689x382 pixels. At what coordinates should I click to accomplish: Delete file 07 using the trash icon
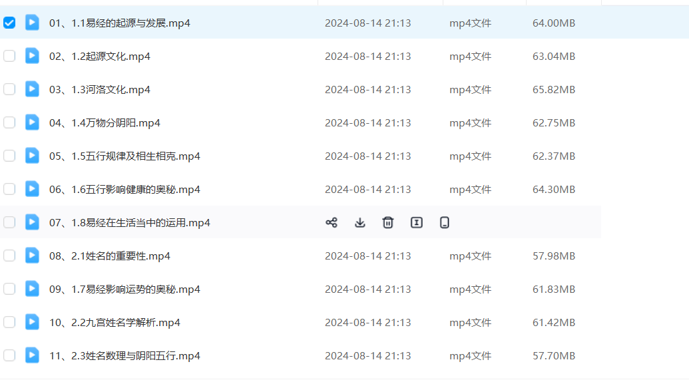click(388, 222)
